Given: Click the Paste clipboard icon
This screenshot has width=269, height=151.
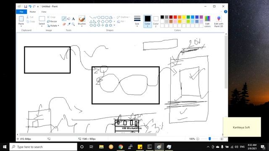Looking at the screenshot, I should (x=21, y=18).
